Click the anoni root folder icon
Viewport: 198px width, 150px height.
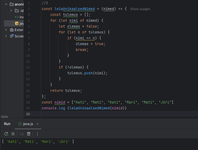pyautogui.click(x=11, y=4)
